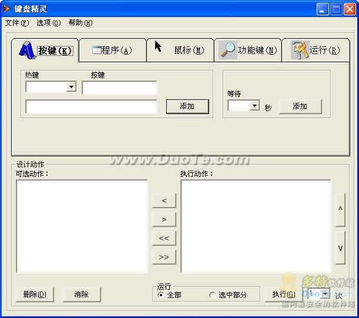Click the >> move-all-right button
The height and width of the screenshot is (318, 359).
tap(164, 257)
